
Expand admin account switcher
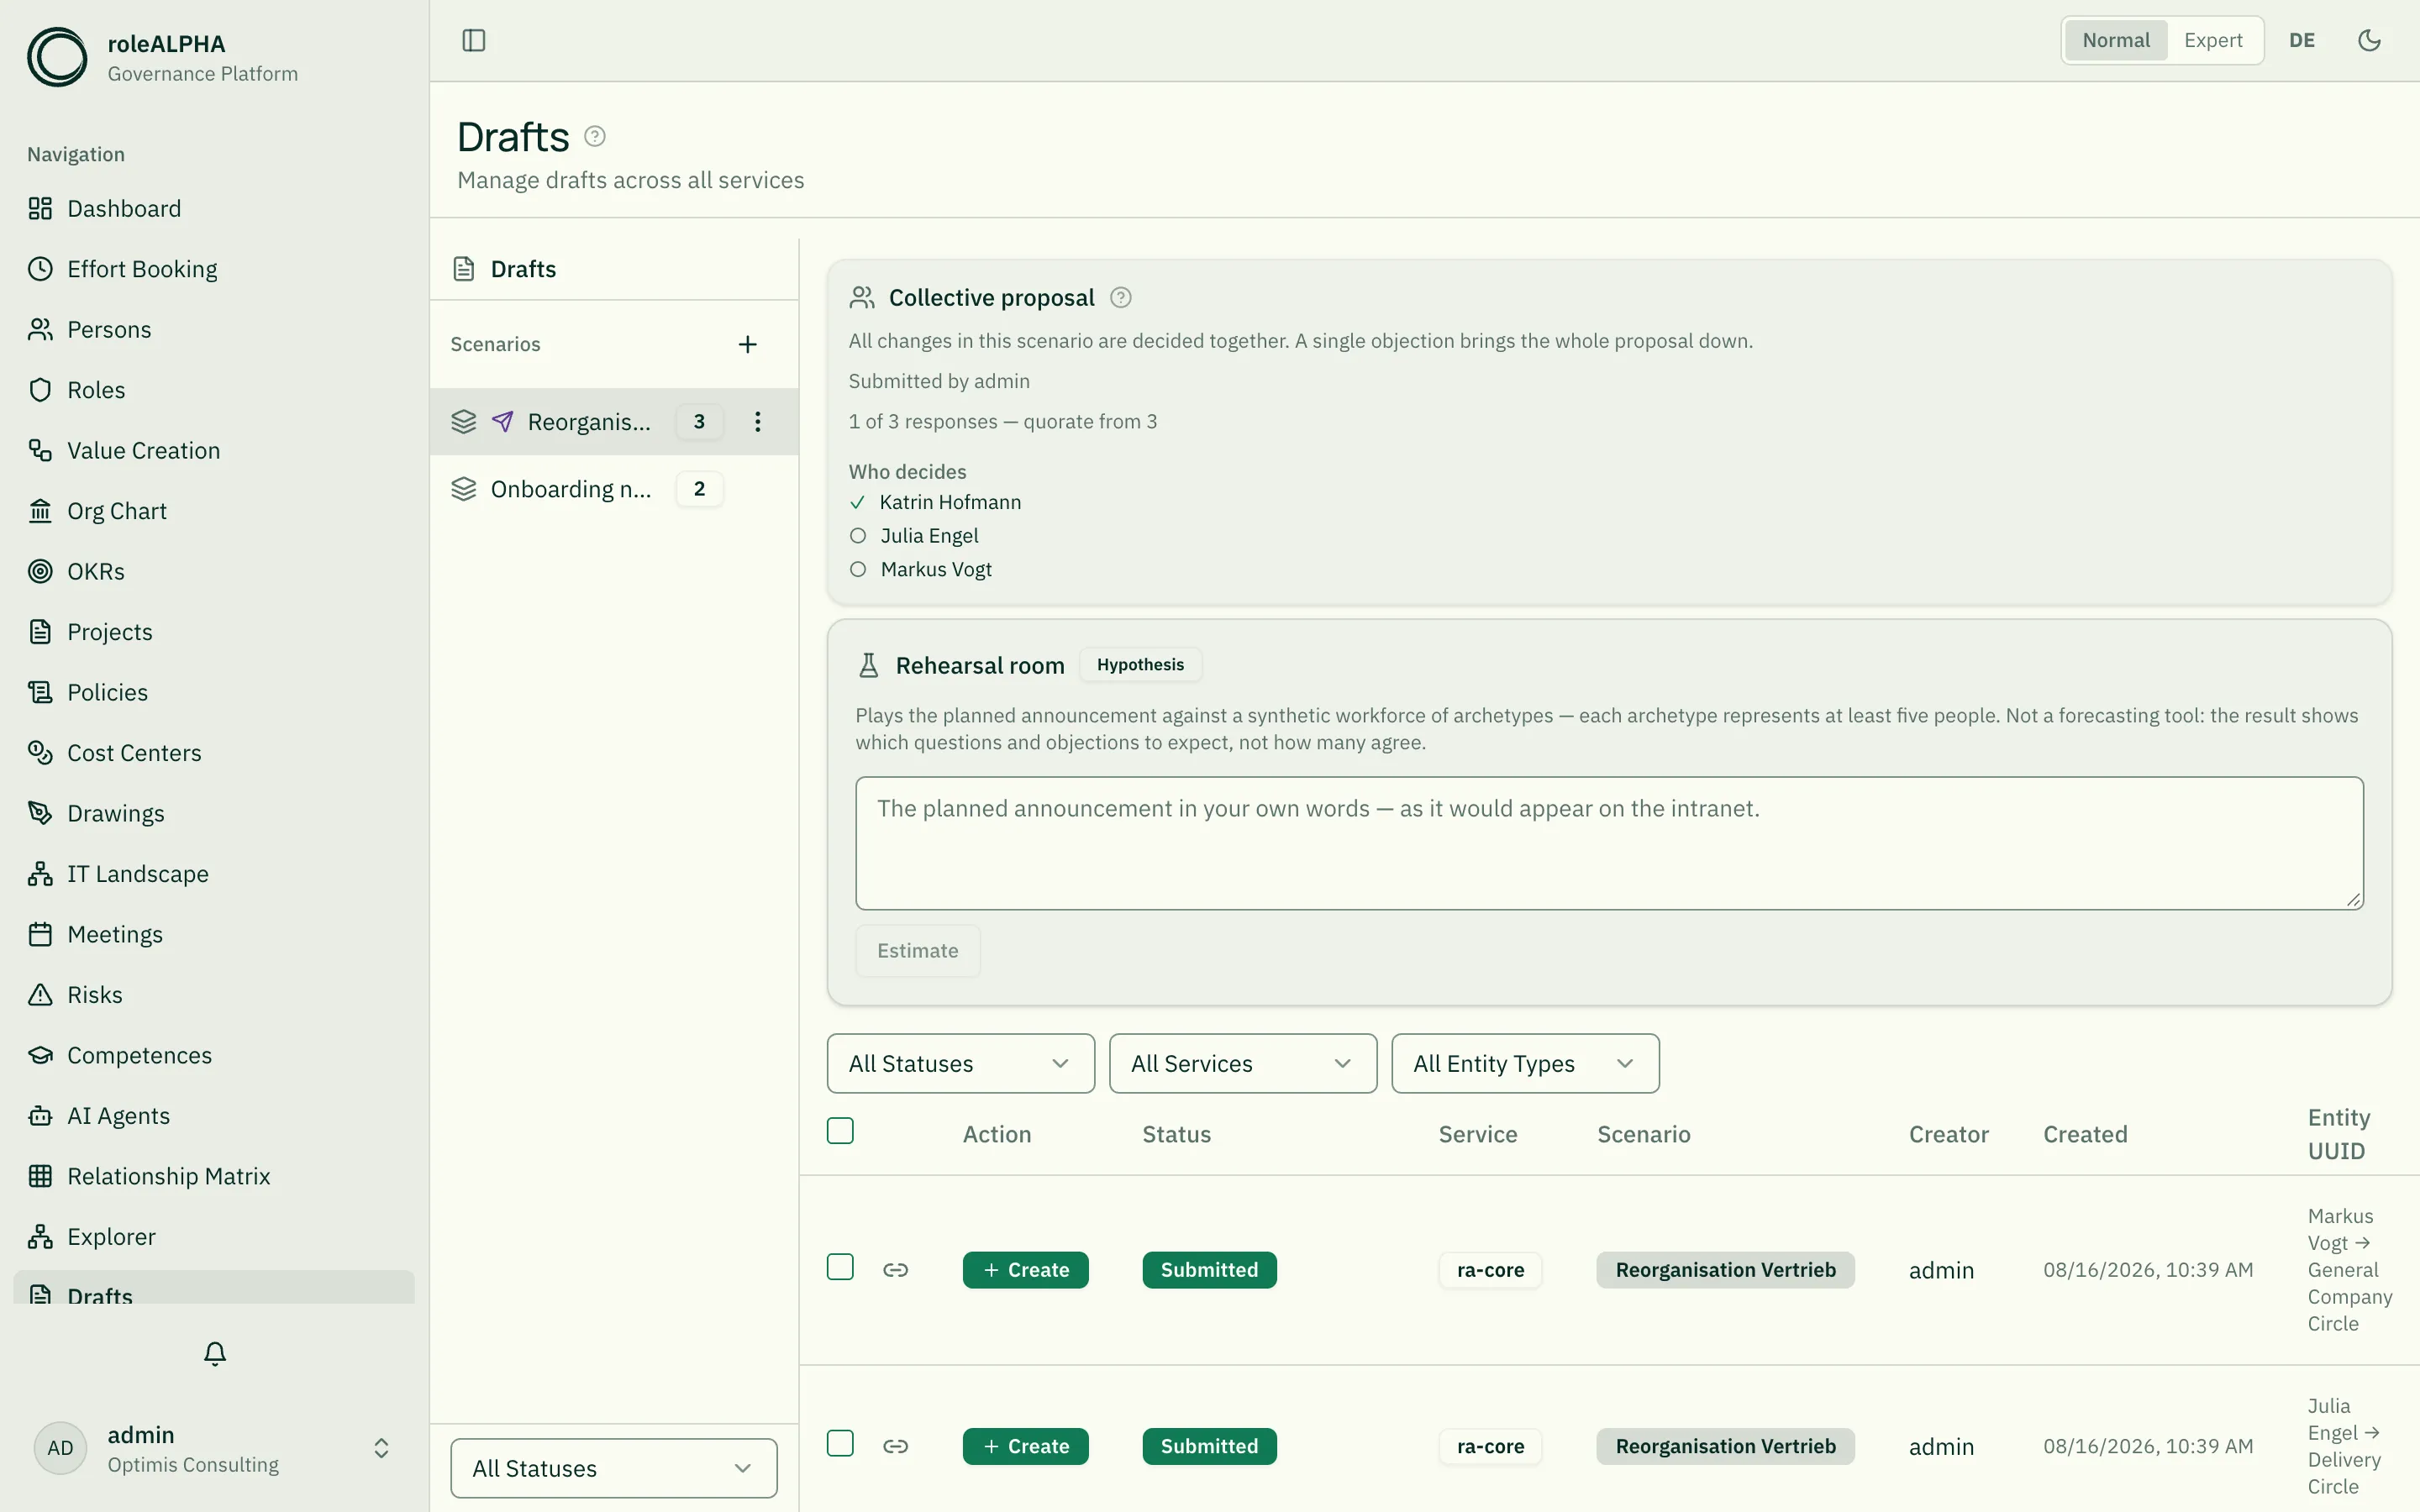(x=214, y=1448)
